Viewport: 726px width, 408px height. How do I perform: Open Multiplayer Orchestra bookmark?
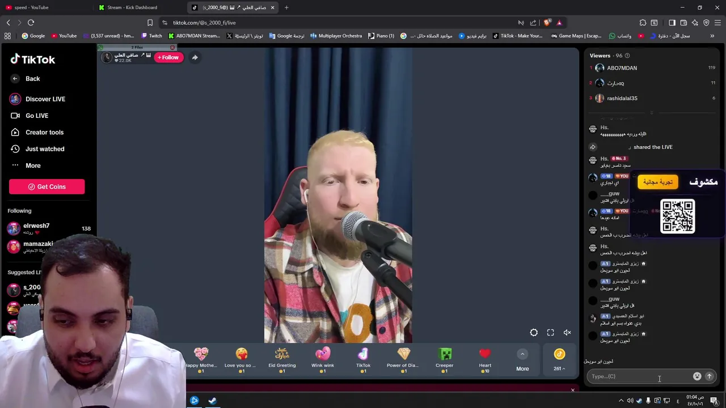point(336,36)
